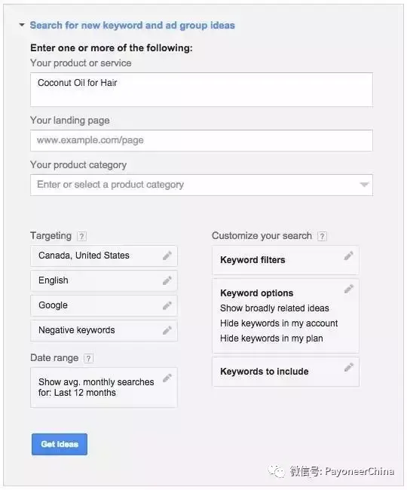Click the Get ideas button
This screenshot has height=490, width=407.
pos(60,444)
